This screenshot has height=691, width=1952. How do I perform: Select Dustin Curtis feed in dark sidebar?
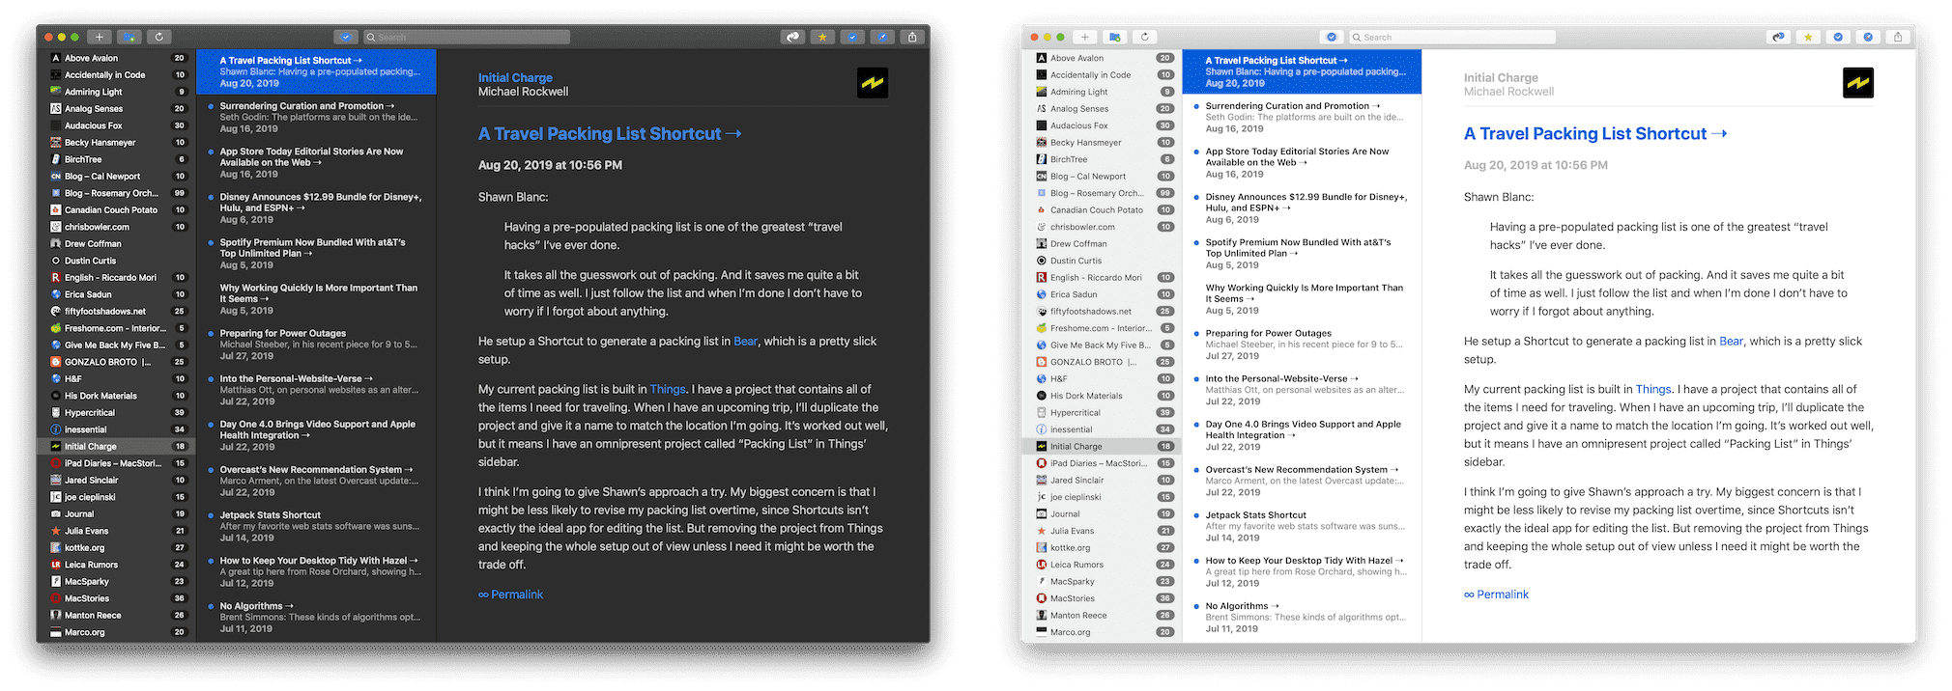coord(116,261)
